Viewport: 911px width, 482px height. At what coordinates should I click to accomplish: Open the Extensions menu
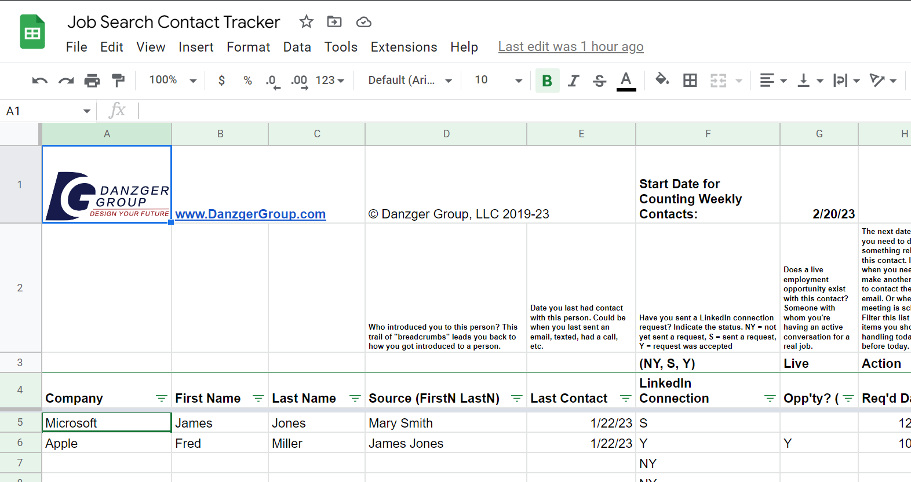coord(403,47)
